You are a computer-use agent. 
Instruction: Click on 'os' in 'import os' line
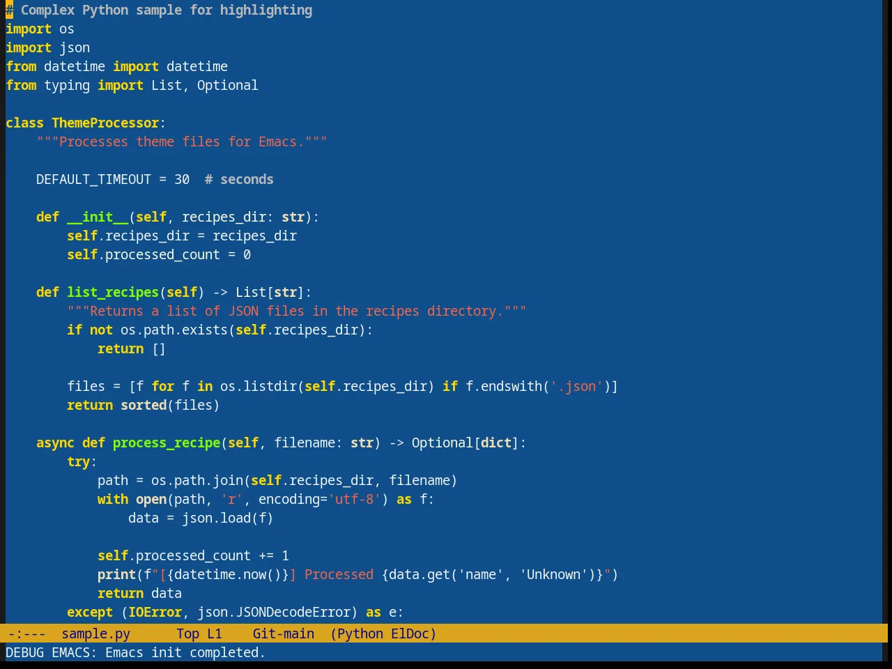coord(66,29)
